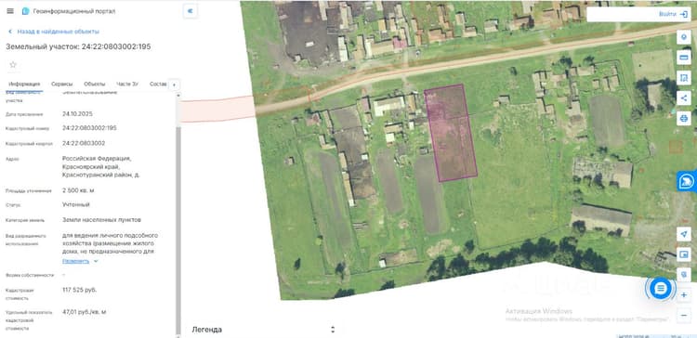Open the chat assistant bubble
Screen dimensions: 697x338
[x=661, y=289]
